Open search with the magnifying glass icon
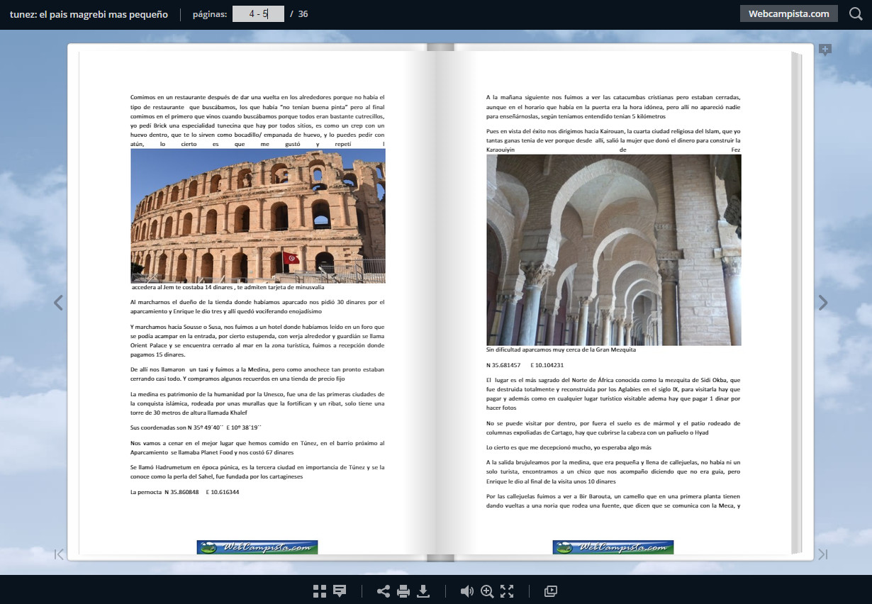Image resolution: width=872 pixels, height=604 pixels. (x=856, y=13)
